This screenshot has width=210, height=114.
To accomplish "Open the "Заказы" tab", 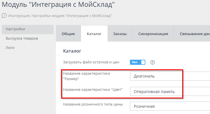I will click(x=120, y=34).
